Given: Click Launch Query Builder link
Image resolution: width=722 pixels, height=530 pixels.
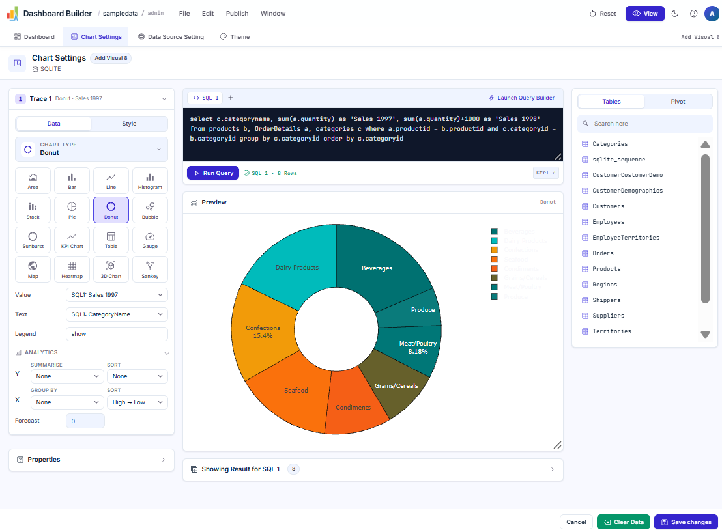Looking at the screenshot, I should 522,98.
